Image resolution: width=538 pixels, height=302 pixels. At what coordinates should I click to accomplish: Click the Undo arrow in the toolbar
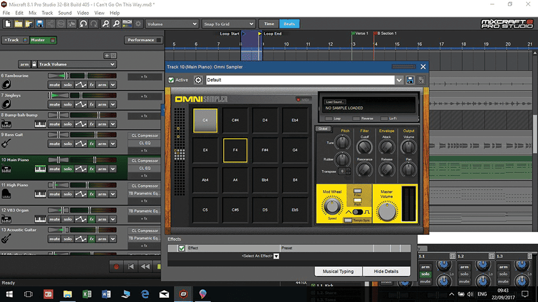(83, 24)
